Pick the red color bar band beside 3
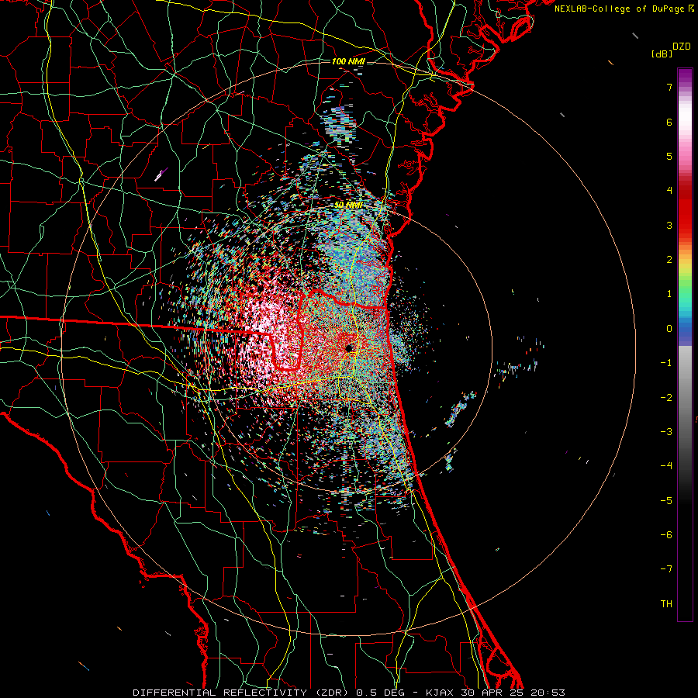The height and width of the screenshot is (698, 698). [685, 225]
